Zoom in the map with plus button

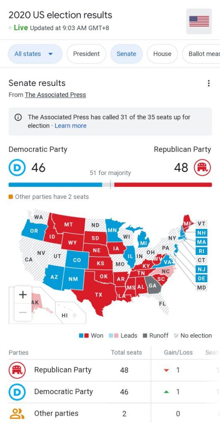point(23,295)
